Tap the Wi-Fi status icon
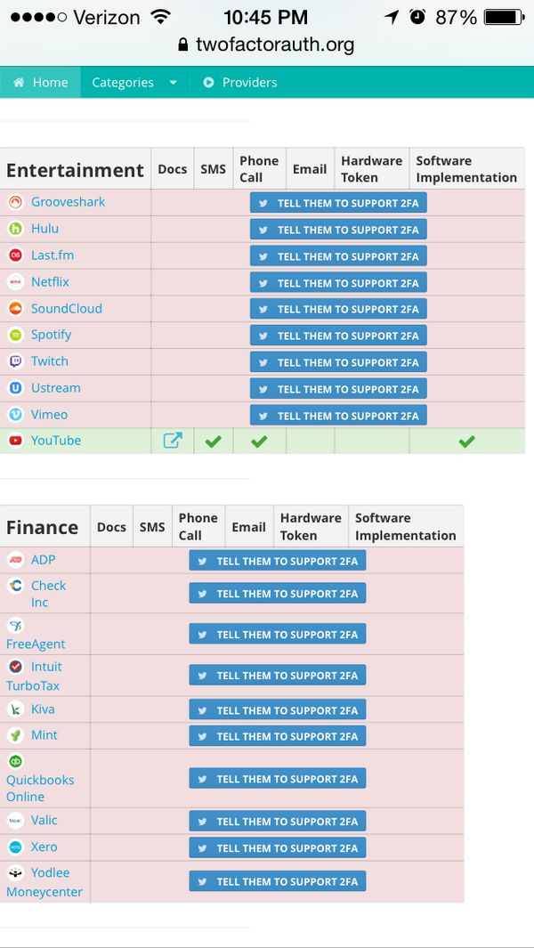Screen dimensions: 534x948 (160, 17)
